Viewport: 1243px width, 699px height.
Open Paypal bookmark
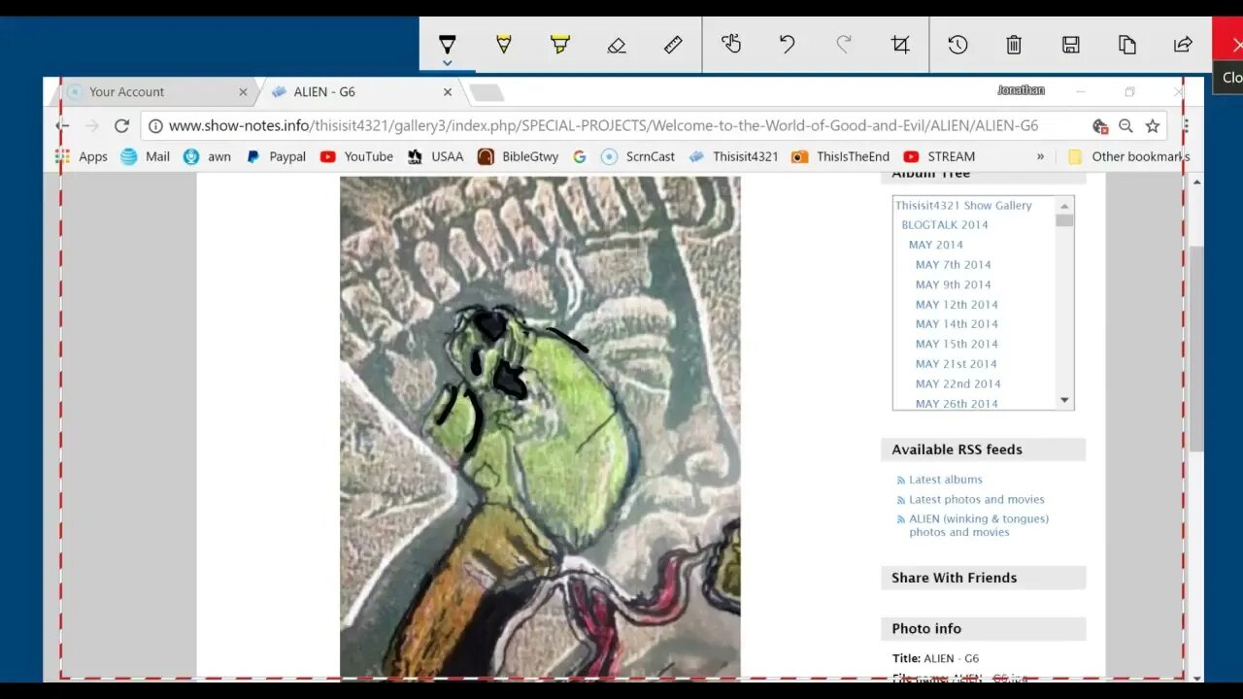pos(276,156)
